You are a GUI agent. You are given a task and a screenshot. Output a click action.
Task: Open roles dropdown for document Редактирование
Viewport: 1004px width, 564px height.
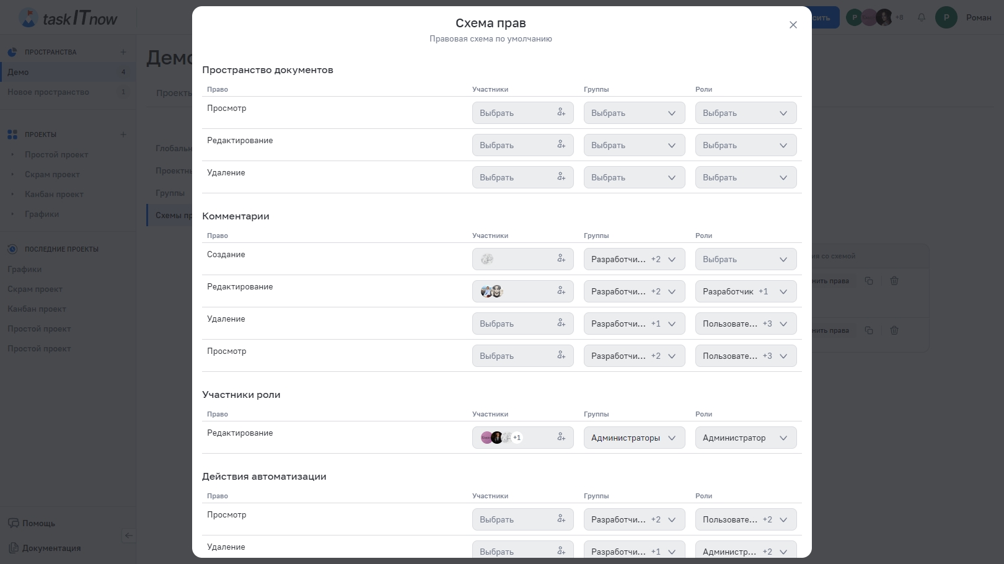(x=746, y=145)
